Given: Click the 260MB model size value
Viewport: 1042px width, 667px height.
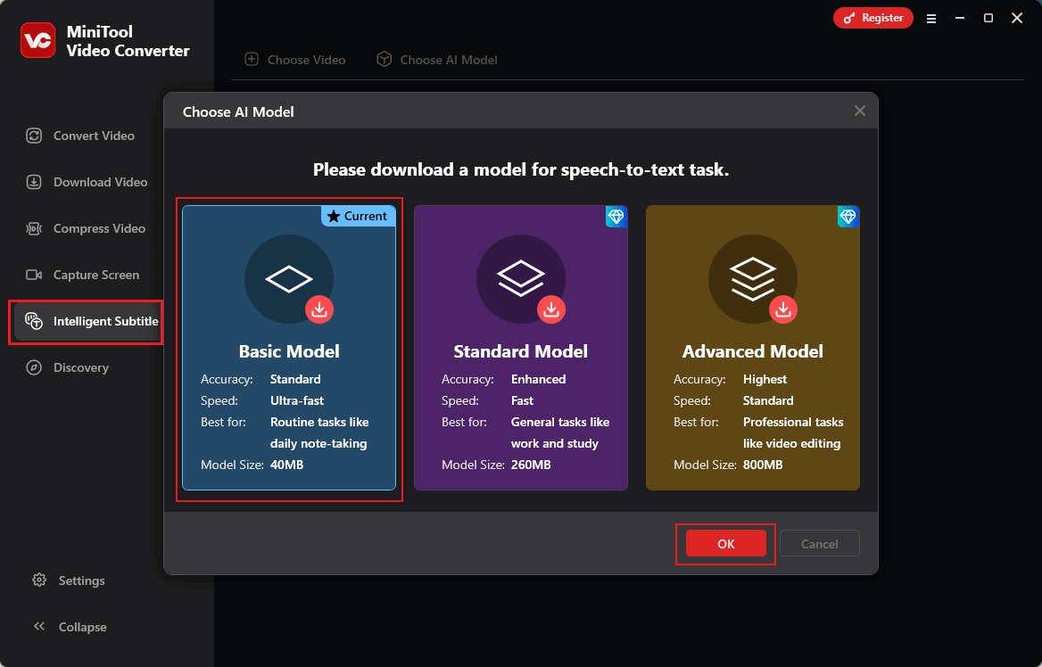Looking at the screenshot, I should coord(531,465).
